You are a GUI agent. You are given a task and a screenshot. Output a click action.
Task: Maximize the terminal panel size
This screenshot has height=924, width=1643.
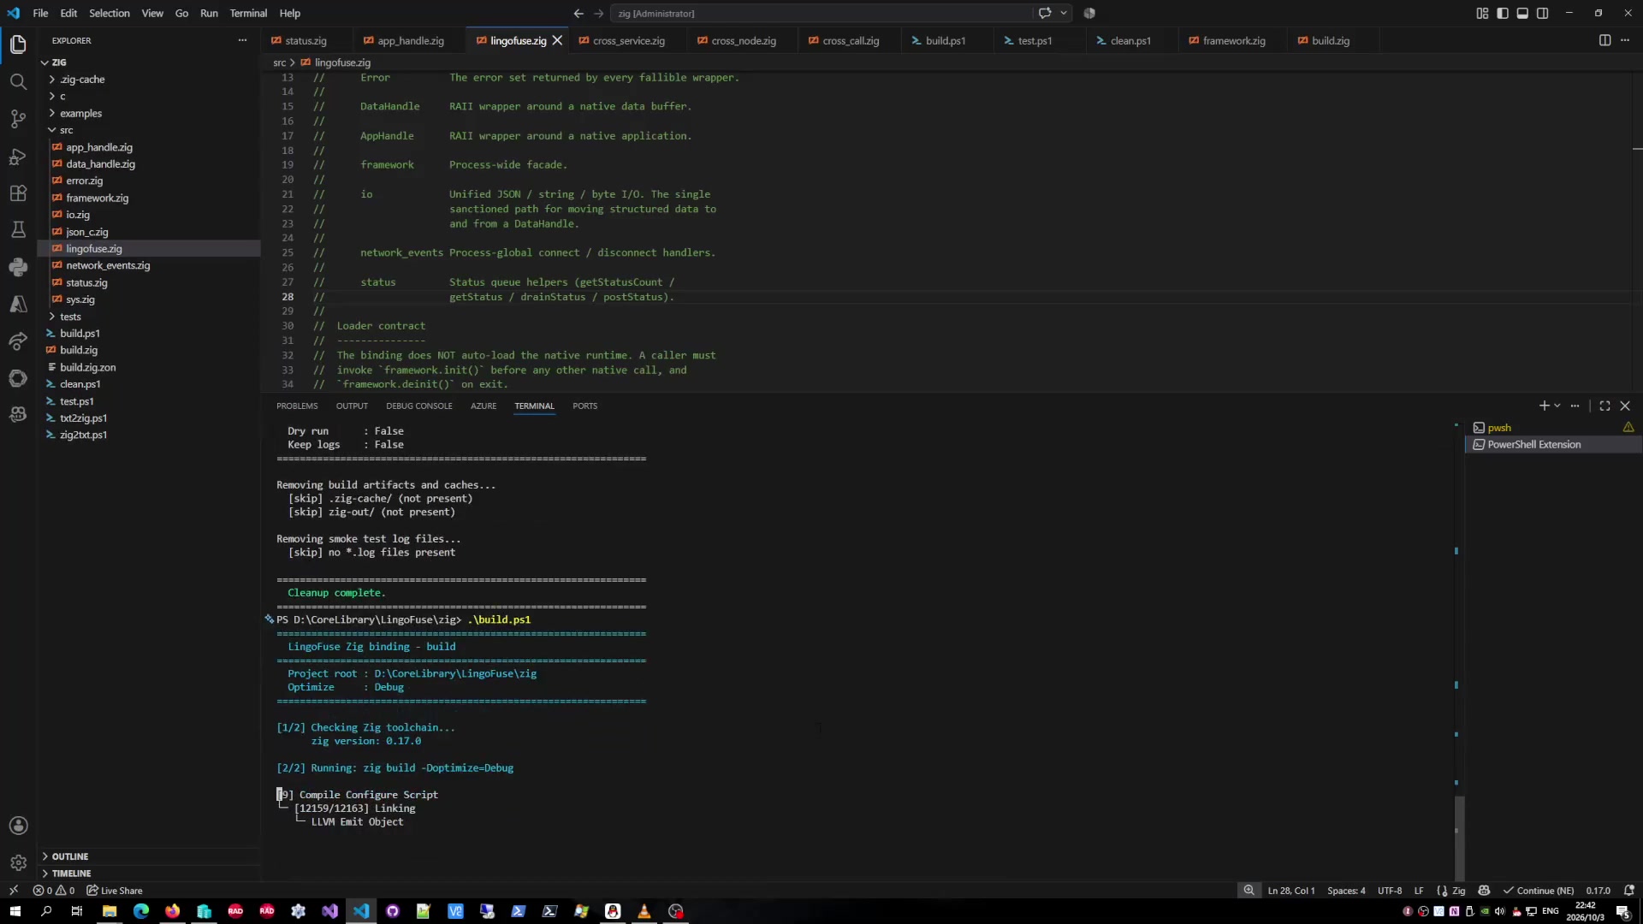tap(1604, 406)
